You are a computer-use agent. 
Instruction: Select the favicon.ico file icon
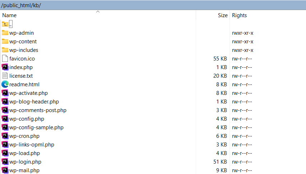point(5,59)
